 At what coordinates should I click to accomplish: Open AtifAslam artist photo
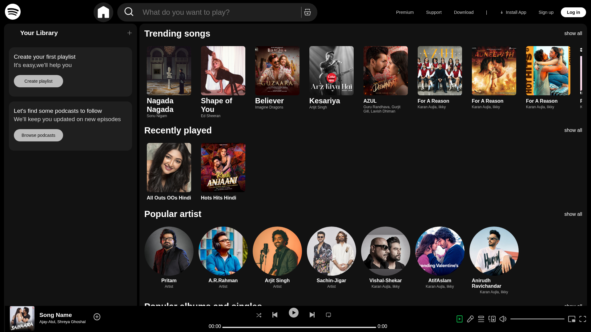(440, 251)
